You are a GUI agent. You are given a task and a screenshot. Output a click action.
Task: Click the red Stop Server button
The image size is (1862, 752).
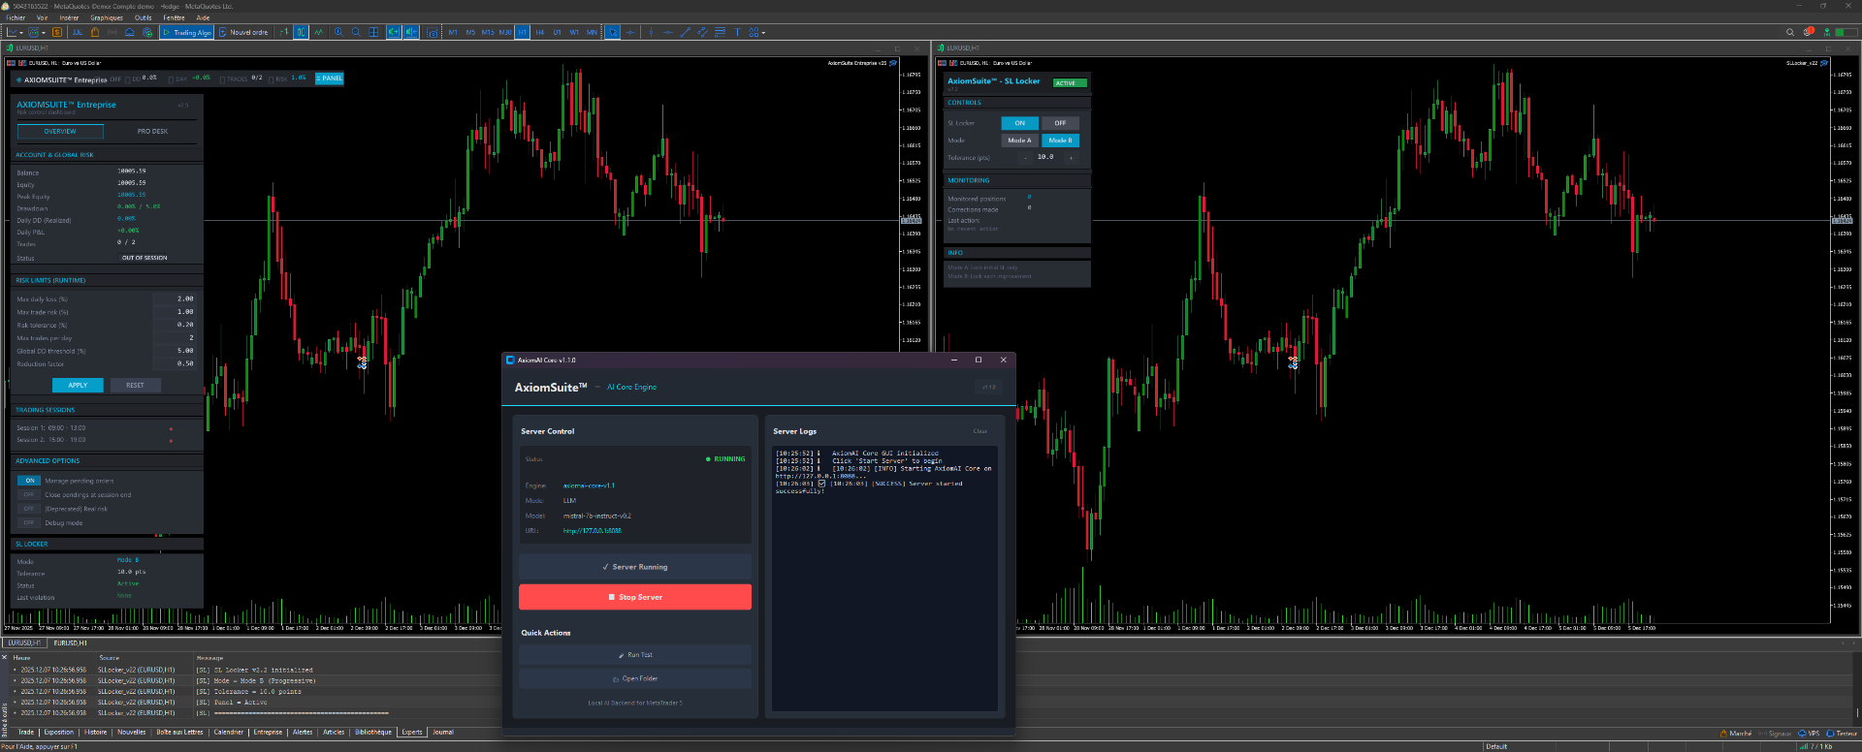click(x=635, y=597)
